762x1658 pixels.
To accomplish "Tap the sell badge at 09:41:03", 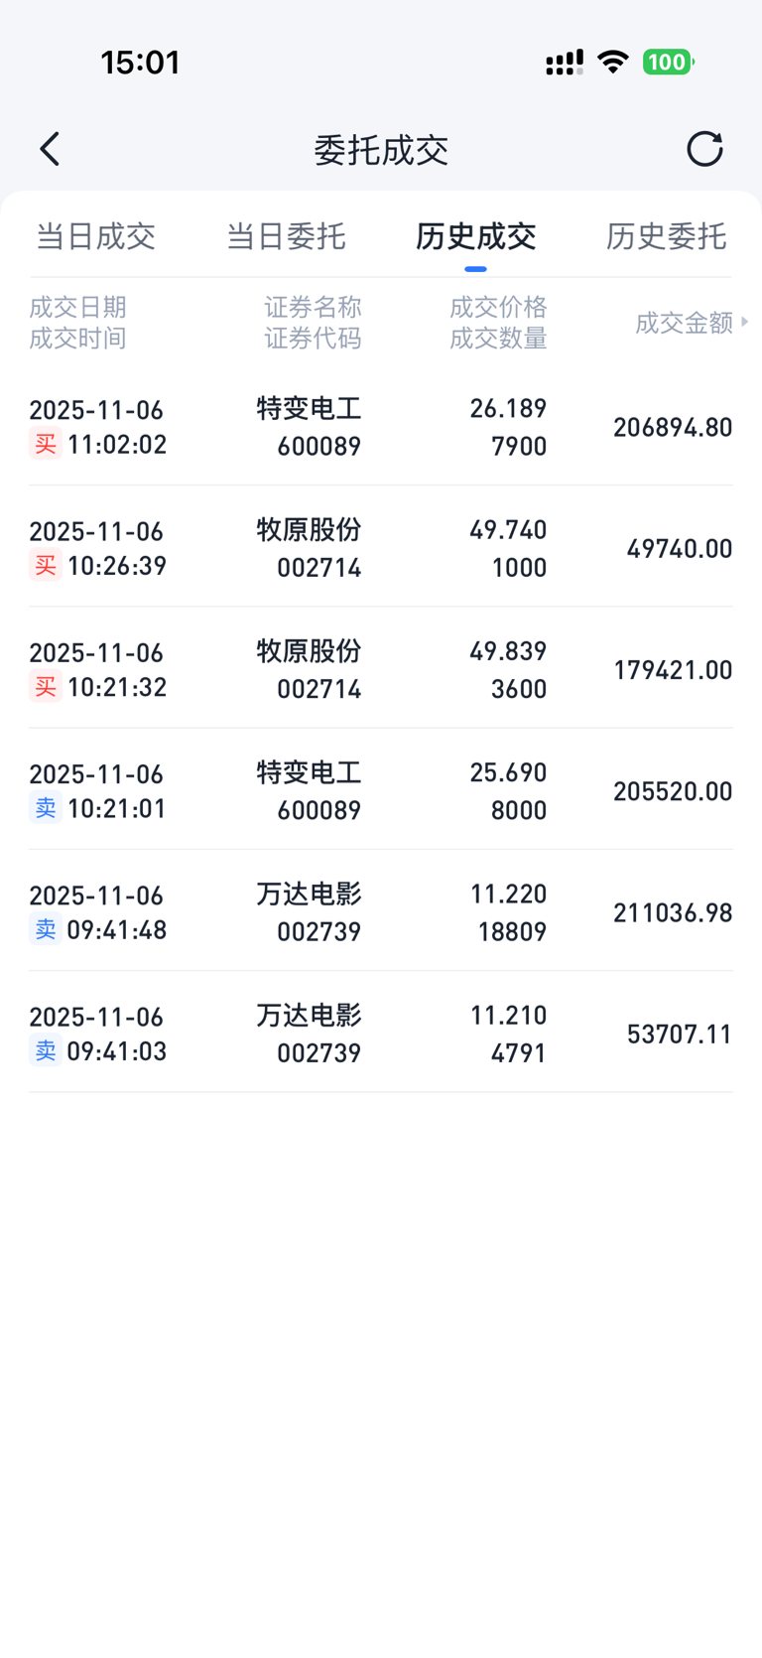I will [x=46, y=1050].
